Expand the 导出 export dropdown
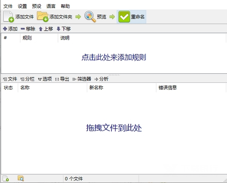The height and width of the screenshot is (183, 227). click(62, 79)
